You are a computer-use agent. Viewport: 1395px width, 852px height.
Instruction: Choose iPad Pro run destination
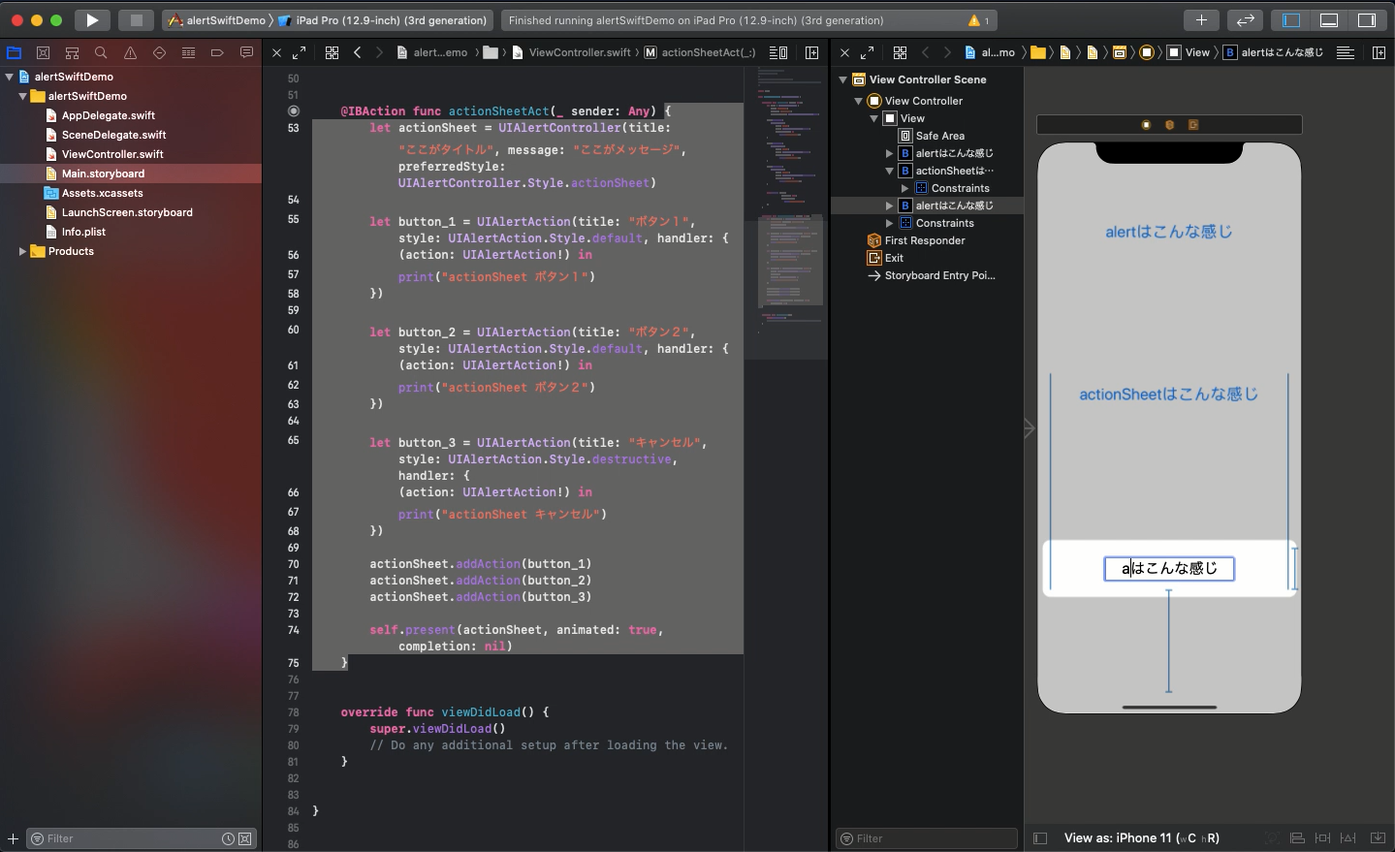384,20
